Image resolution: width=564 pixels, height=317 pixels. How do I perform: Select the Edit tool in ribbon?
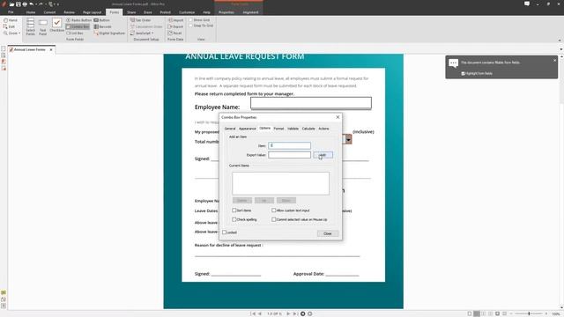10,26
